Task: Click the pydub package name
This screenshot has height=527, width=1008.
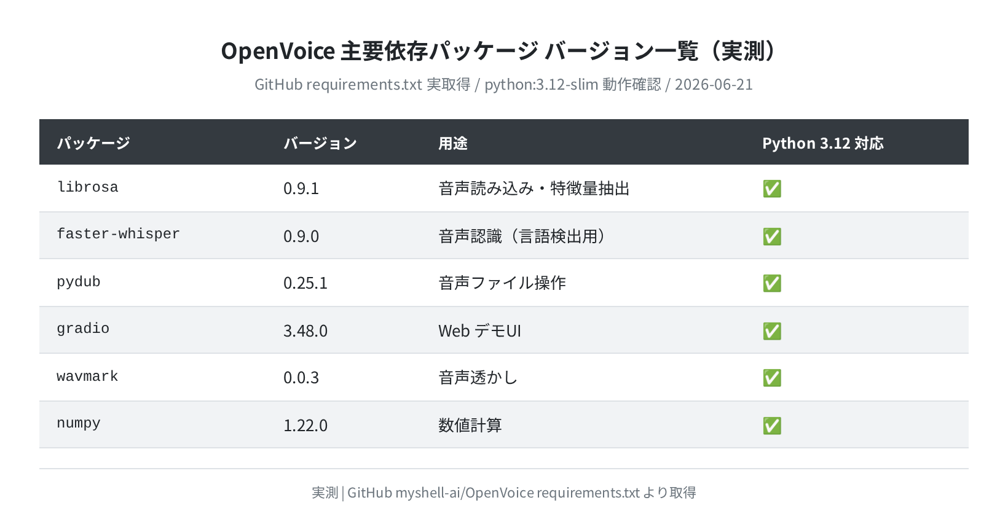Action: pos(79,282)
